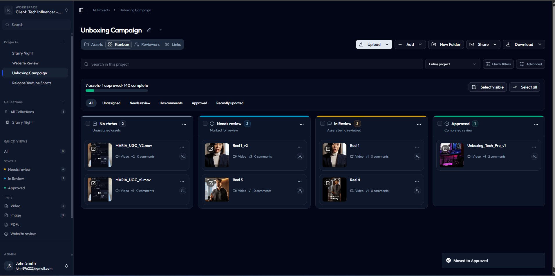555x276 pixels.
Task: Open Advanced filters
Action: (x=530, y=64)
